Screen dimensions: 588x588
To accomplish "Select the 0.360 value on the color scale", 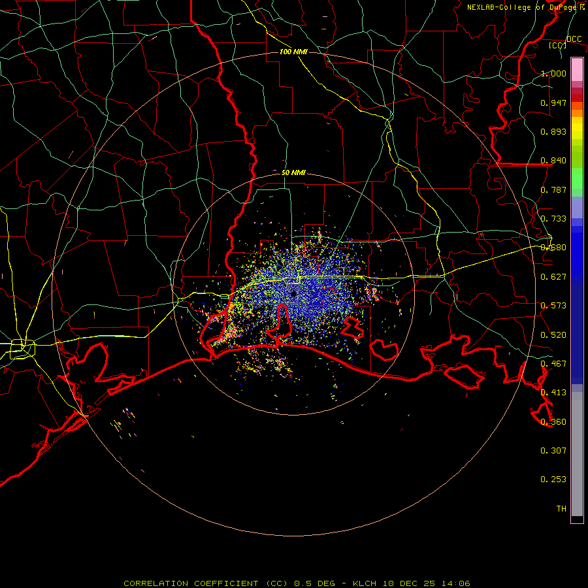I will tap(553, 422).
